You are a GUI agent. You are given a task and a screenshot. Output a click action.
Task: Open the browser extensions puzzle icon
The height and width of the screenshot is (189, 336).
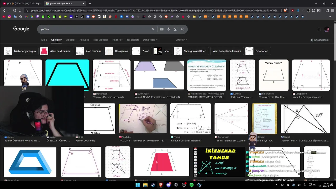[313, 10]
